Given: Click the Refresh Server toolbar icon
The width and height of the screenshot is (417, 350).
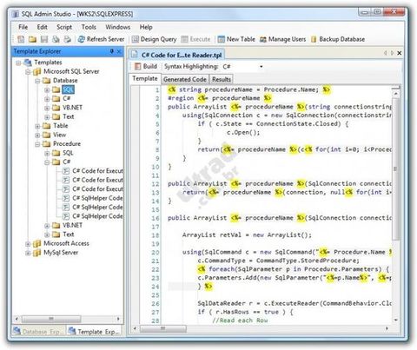Looking at the screenshot, I should pos(82,39).
